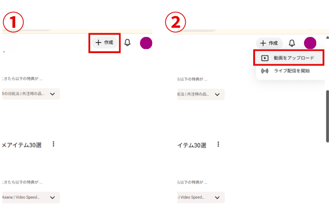Open three-dot menu beside イテム30選 in panel ②
The image size is (329, 219).
click(218, 144)
